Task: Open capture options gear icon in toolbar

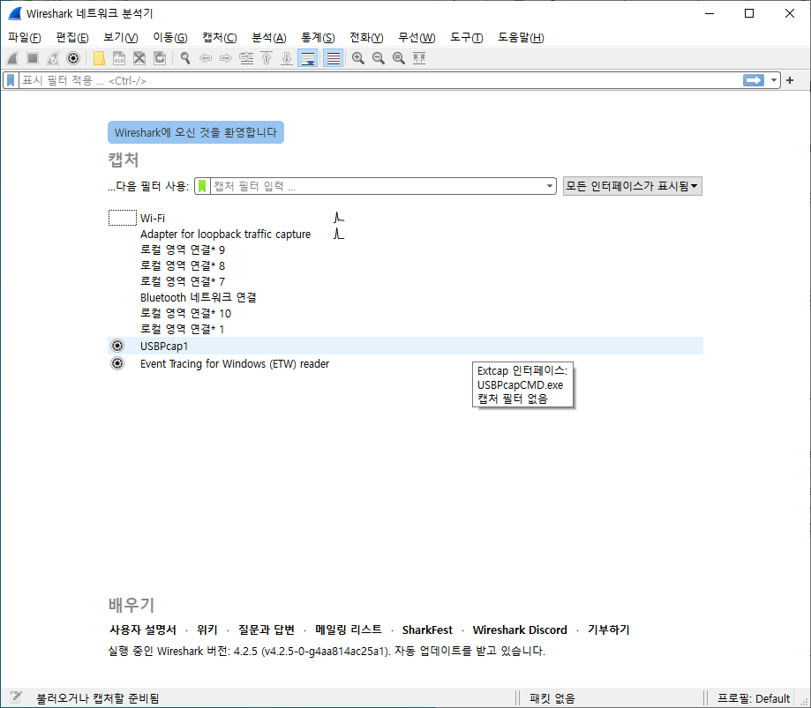Action: click(73, 58)
